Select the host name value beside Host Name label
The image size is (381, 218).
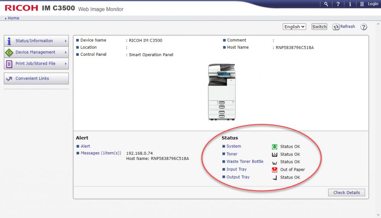click(295, 47)
